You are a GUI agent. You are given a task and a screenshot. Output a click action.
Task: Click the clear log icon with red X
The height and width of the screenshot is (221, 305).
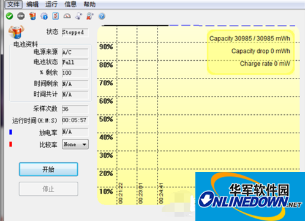click(90, 16)
